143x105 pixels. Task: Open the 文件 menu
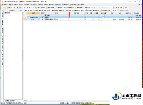click(x=5, y=5)
